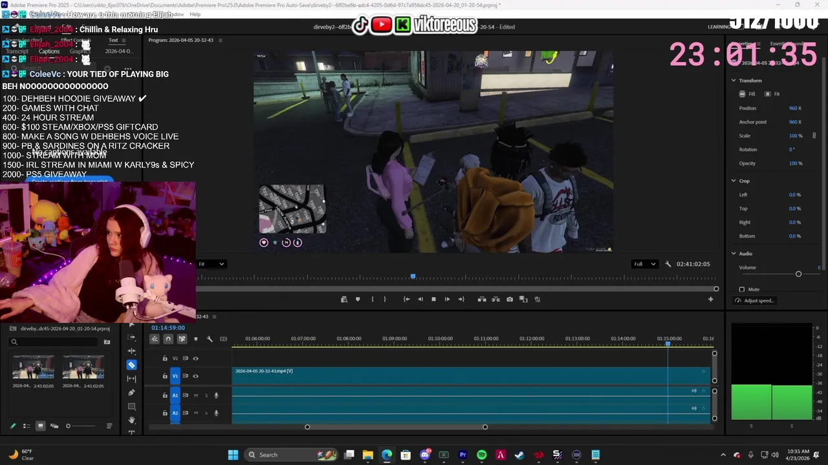Click the Lift button in Program Monitor
The image size is (828, 465).
[482, 299]
